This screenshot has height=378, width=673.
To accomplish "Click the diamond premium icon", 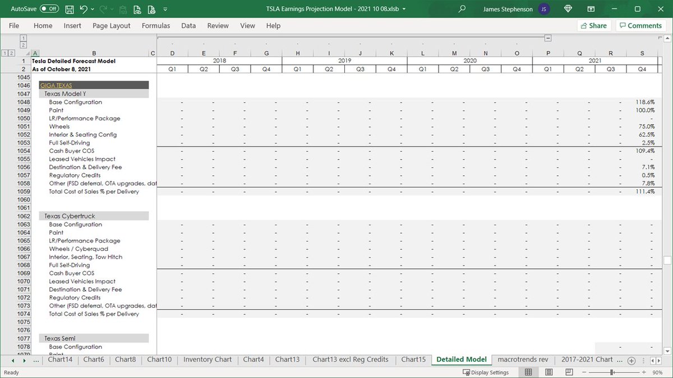I will [x=569, y=9].
